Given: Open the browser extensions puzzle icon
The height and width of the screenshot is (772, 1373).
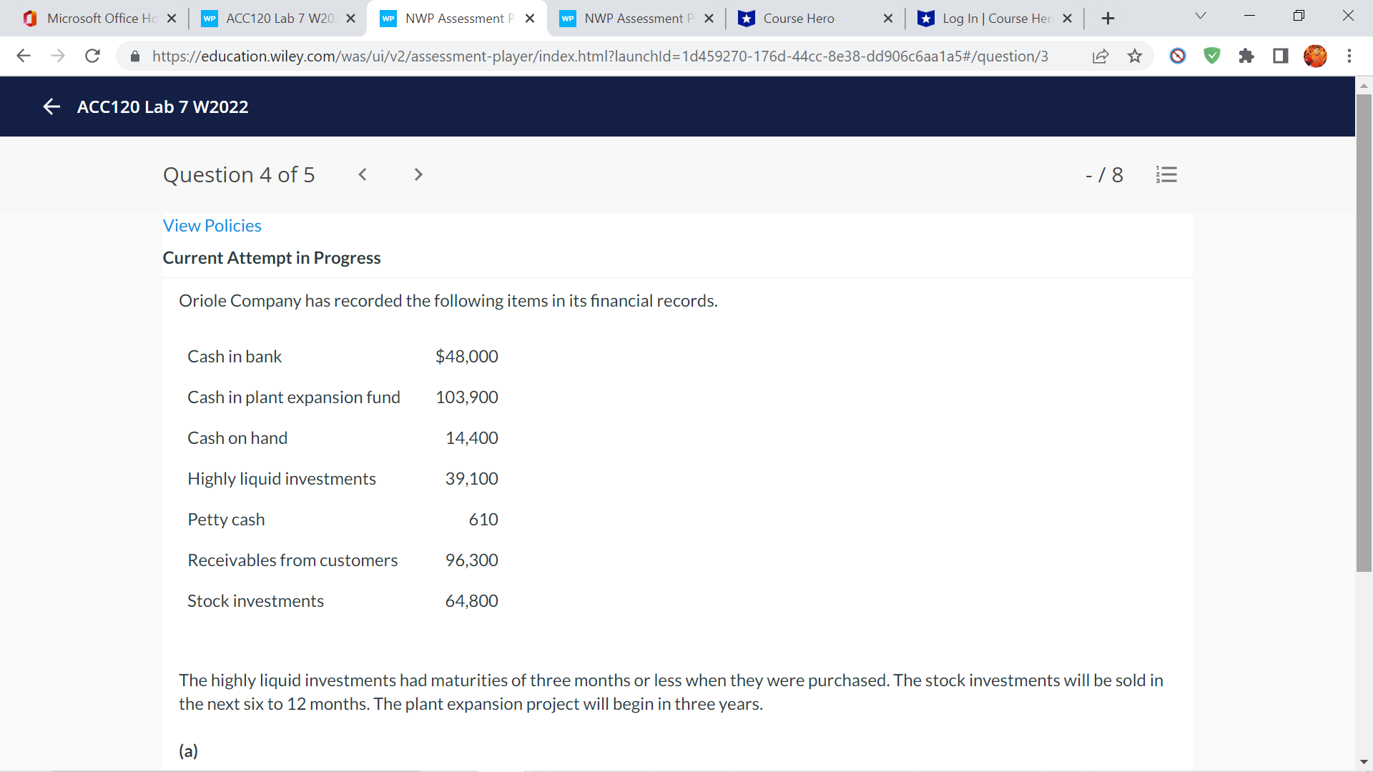Looking at the screenshot, I should pos(1246,56).
